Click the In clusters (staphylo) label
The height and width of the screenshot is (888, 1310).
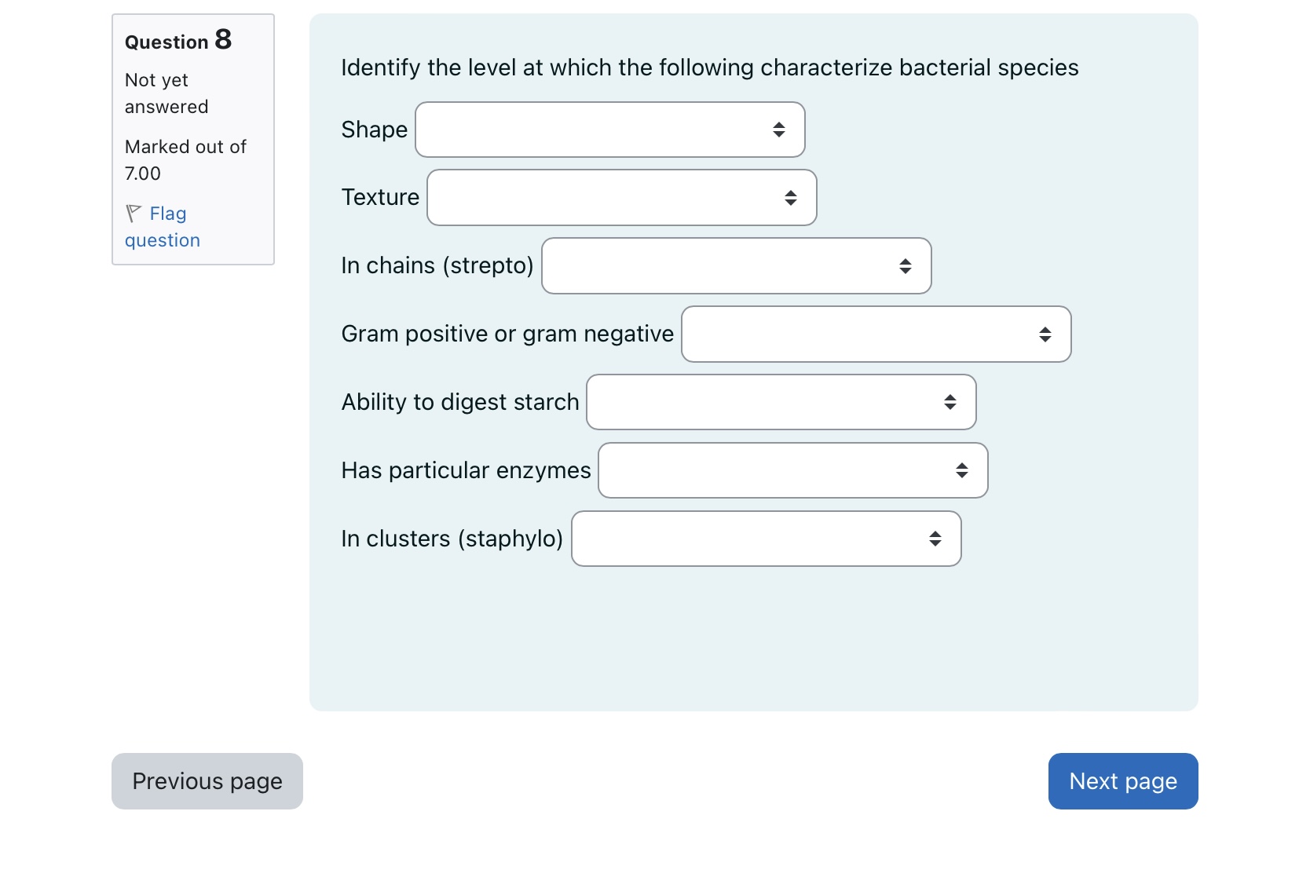coord(452,539)
